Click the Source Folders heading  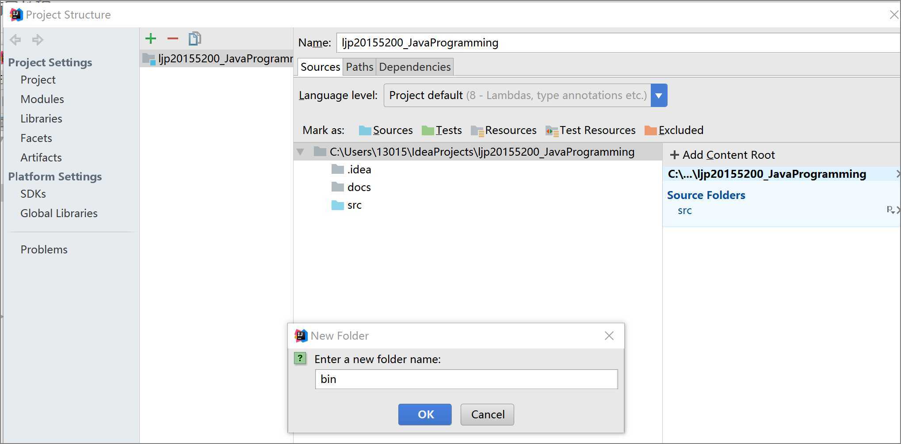(x=706, y=195)
